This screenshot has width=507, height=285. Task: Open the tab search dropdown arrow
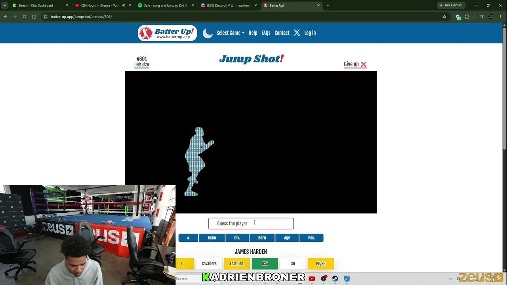(x=5, y=6)
